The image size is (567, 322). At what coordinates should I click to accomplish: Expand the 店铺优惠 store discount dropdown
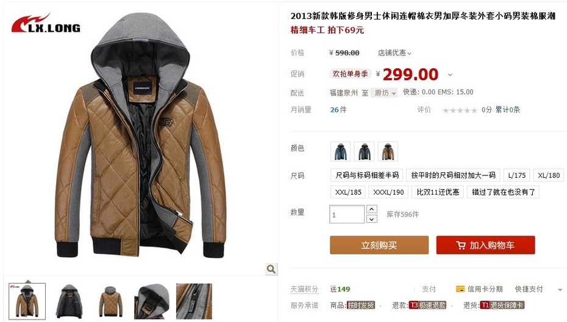point(394,53)
